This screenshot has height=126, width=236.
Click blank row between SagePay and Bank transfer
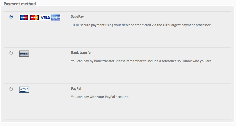pyautogui.click(x=117, y=42)
